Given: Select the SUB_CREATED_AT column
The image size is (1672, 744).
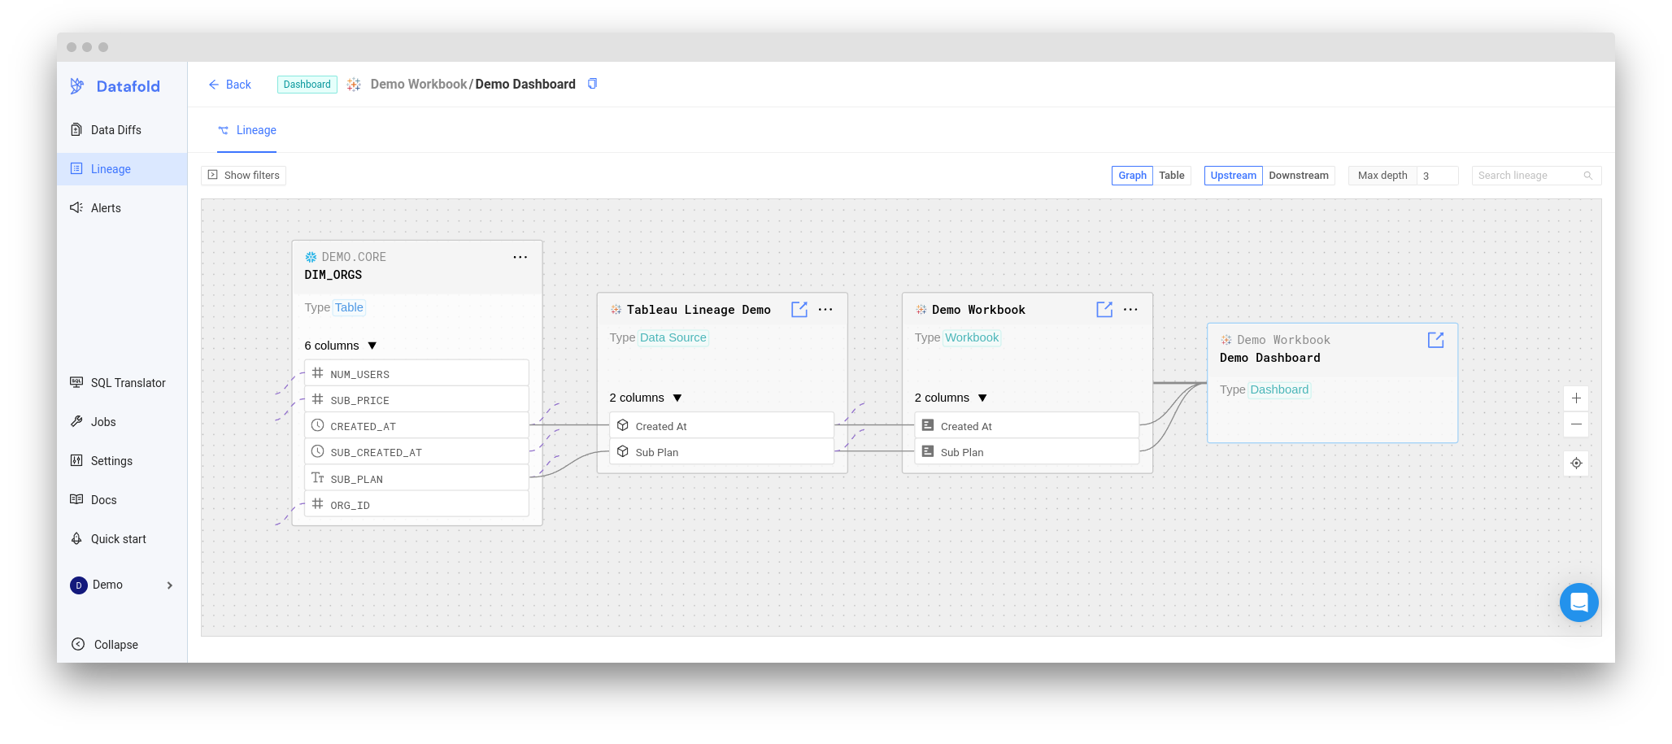Looking at the screenshot, I should pos(416,451).
